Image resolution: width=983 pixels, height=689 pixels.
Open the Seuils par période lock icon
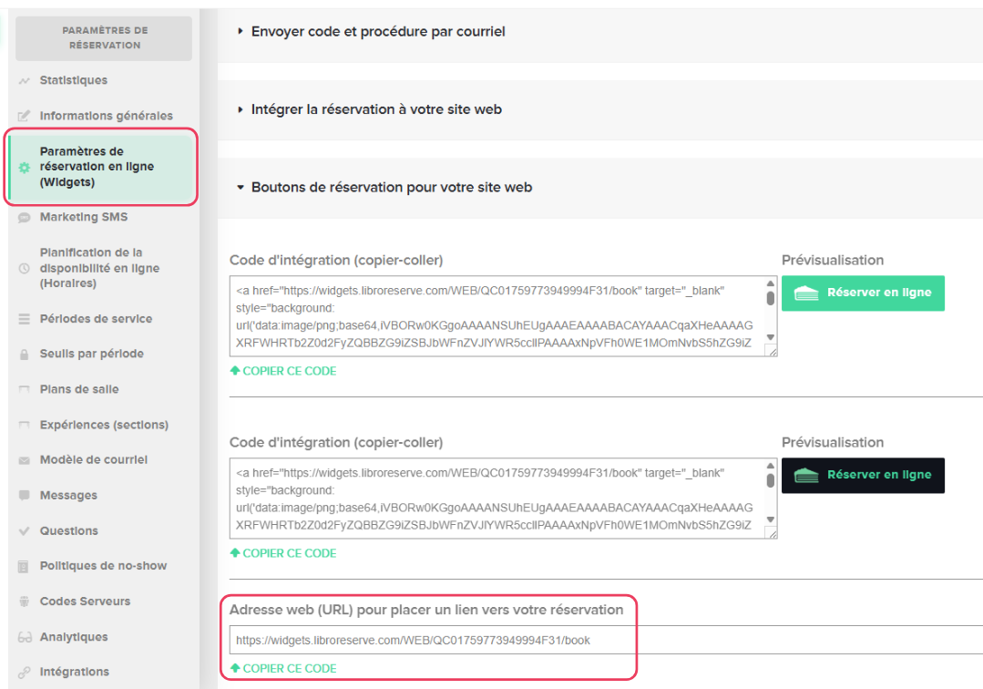click(23, 354)
